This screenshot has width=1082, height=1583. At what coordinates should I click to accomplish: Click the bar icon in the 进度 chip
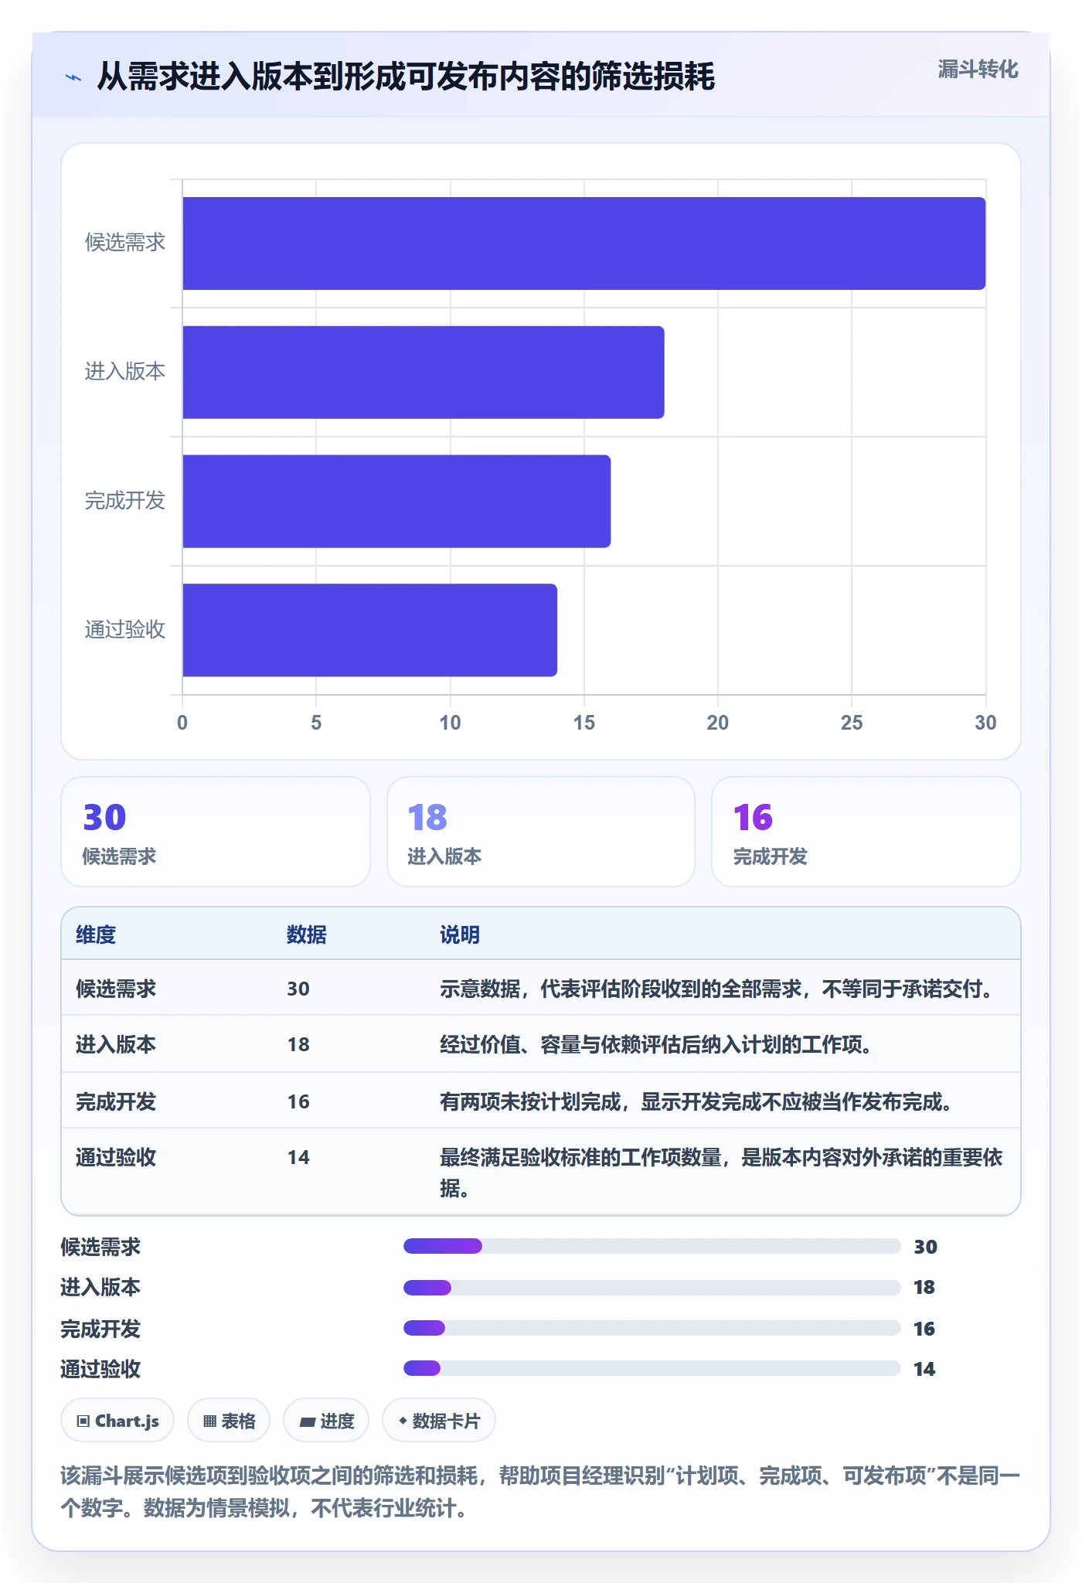point(308,1421)
